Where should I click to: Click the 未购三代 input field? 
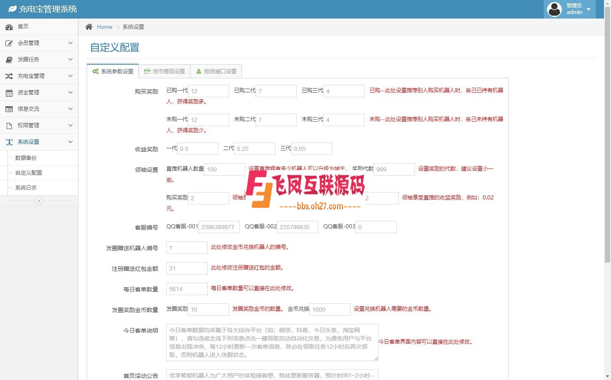(344, 120)
